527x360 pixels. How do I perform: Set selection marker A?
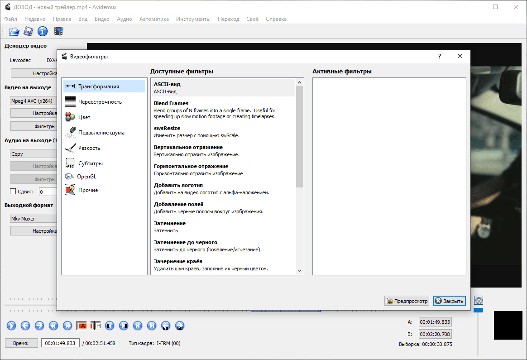81,326
